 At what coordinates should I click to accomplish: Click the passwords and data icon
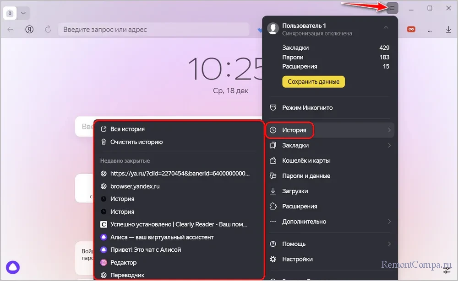coord(273,176)
